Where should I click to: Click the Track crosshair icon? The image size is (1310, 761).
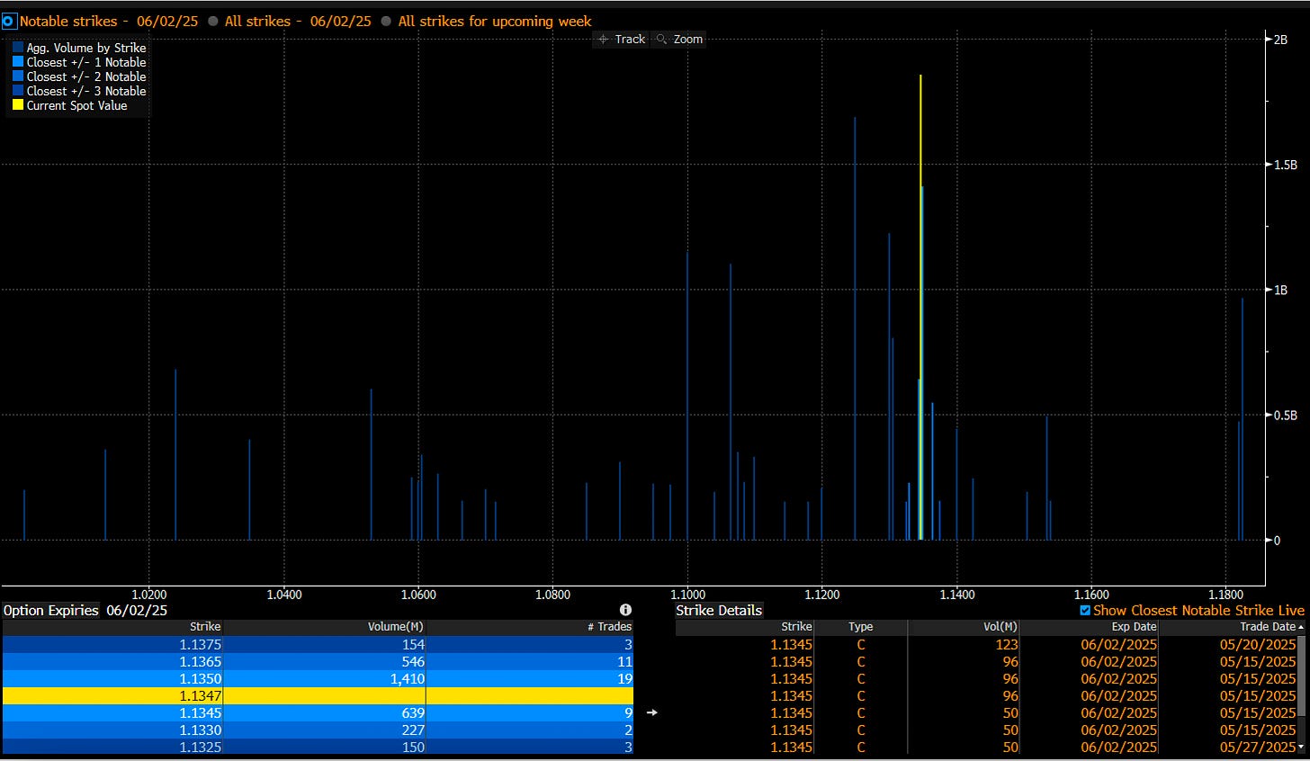[x=604, y=40]
